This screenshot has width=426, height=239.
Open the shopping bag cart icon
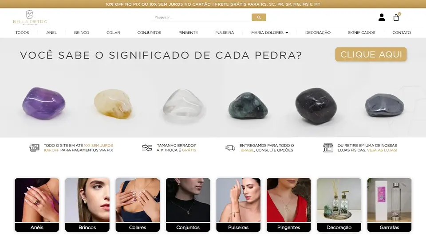[x=396, y=18]
